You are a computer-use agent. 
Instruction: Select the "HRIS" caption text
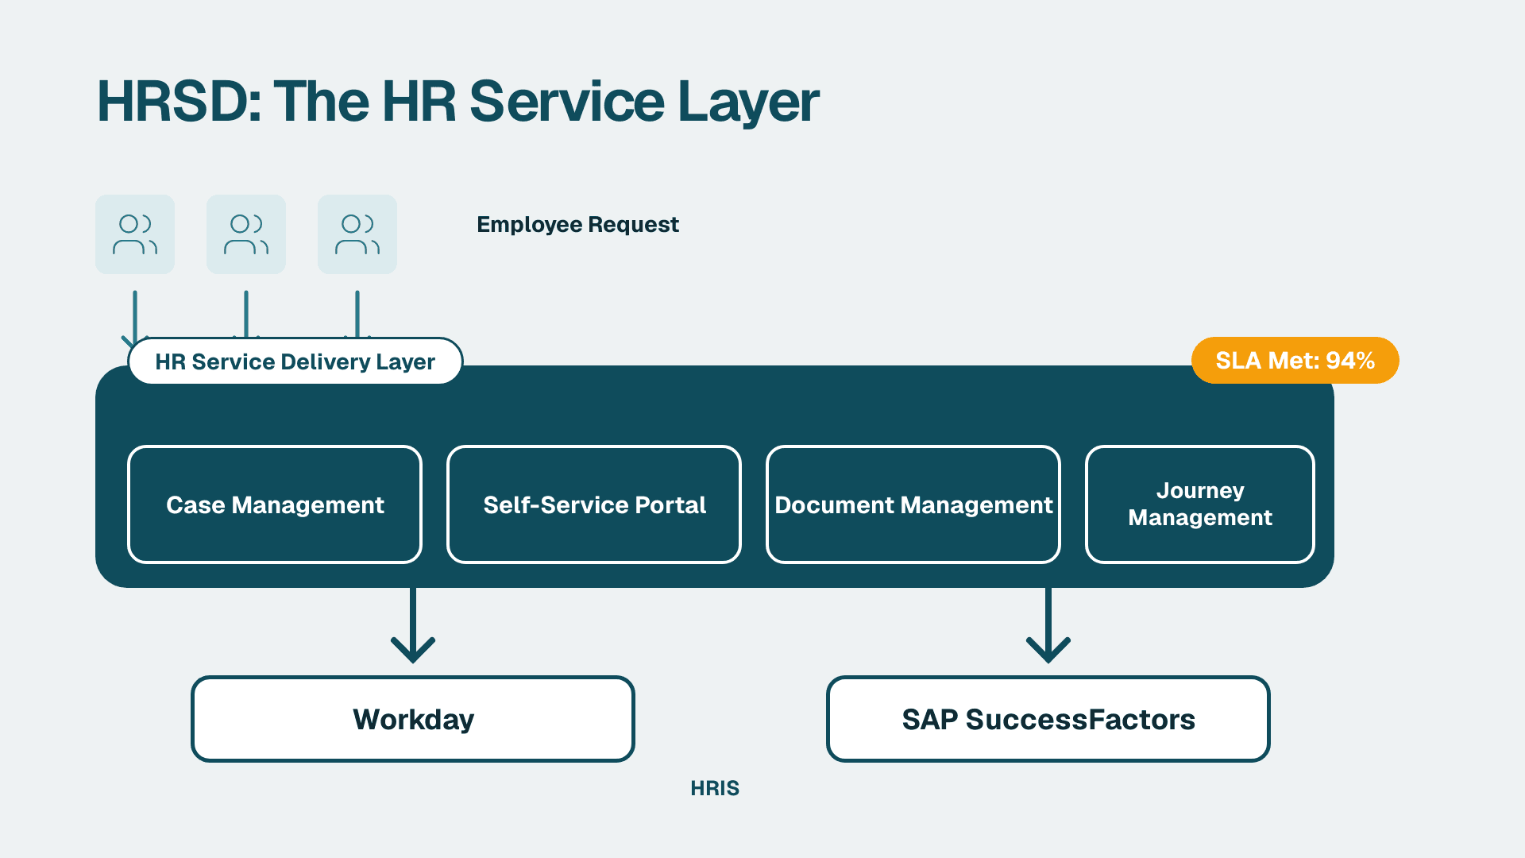pyautogui.click(x=715, y=788)
